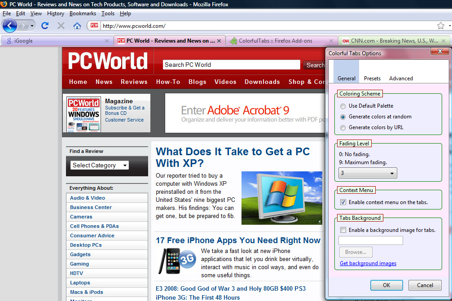This screenshot has height=301, width=452.
Task: Open the history dropdown next to forward button
Action: coord(32,26)
